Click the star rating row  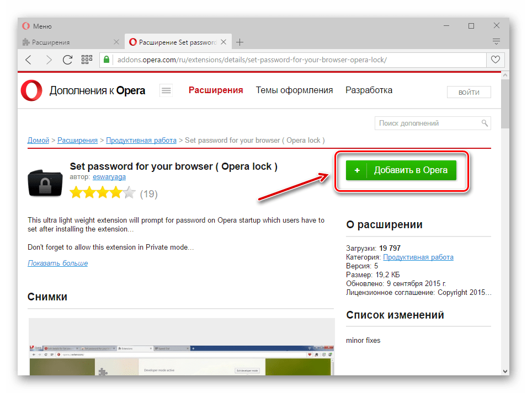coord(103,193)
